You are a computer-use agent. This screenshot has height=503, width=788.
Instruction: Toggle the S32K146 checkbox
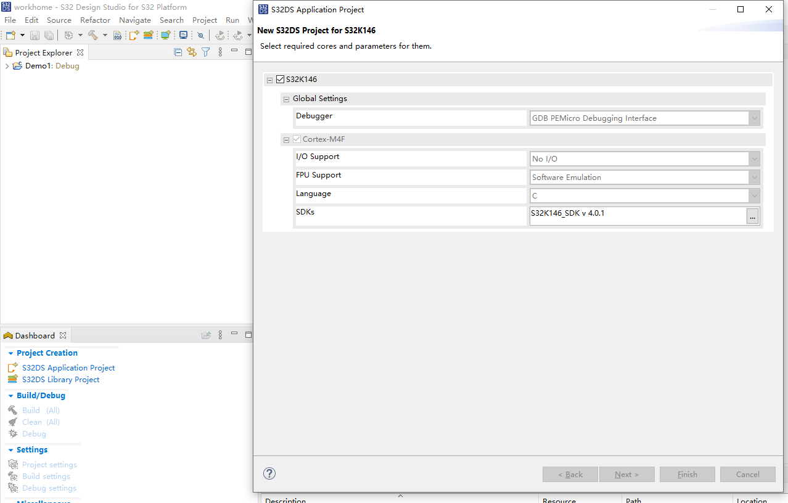281,80
